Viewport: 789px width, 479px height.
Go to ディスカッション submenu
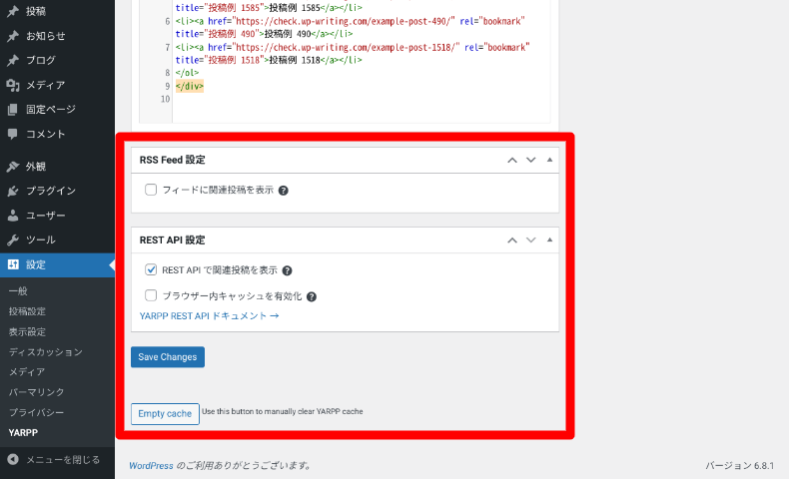[46, 352]
